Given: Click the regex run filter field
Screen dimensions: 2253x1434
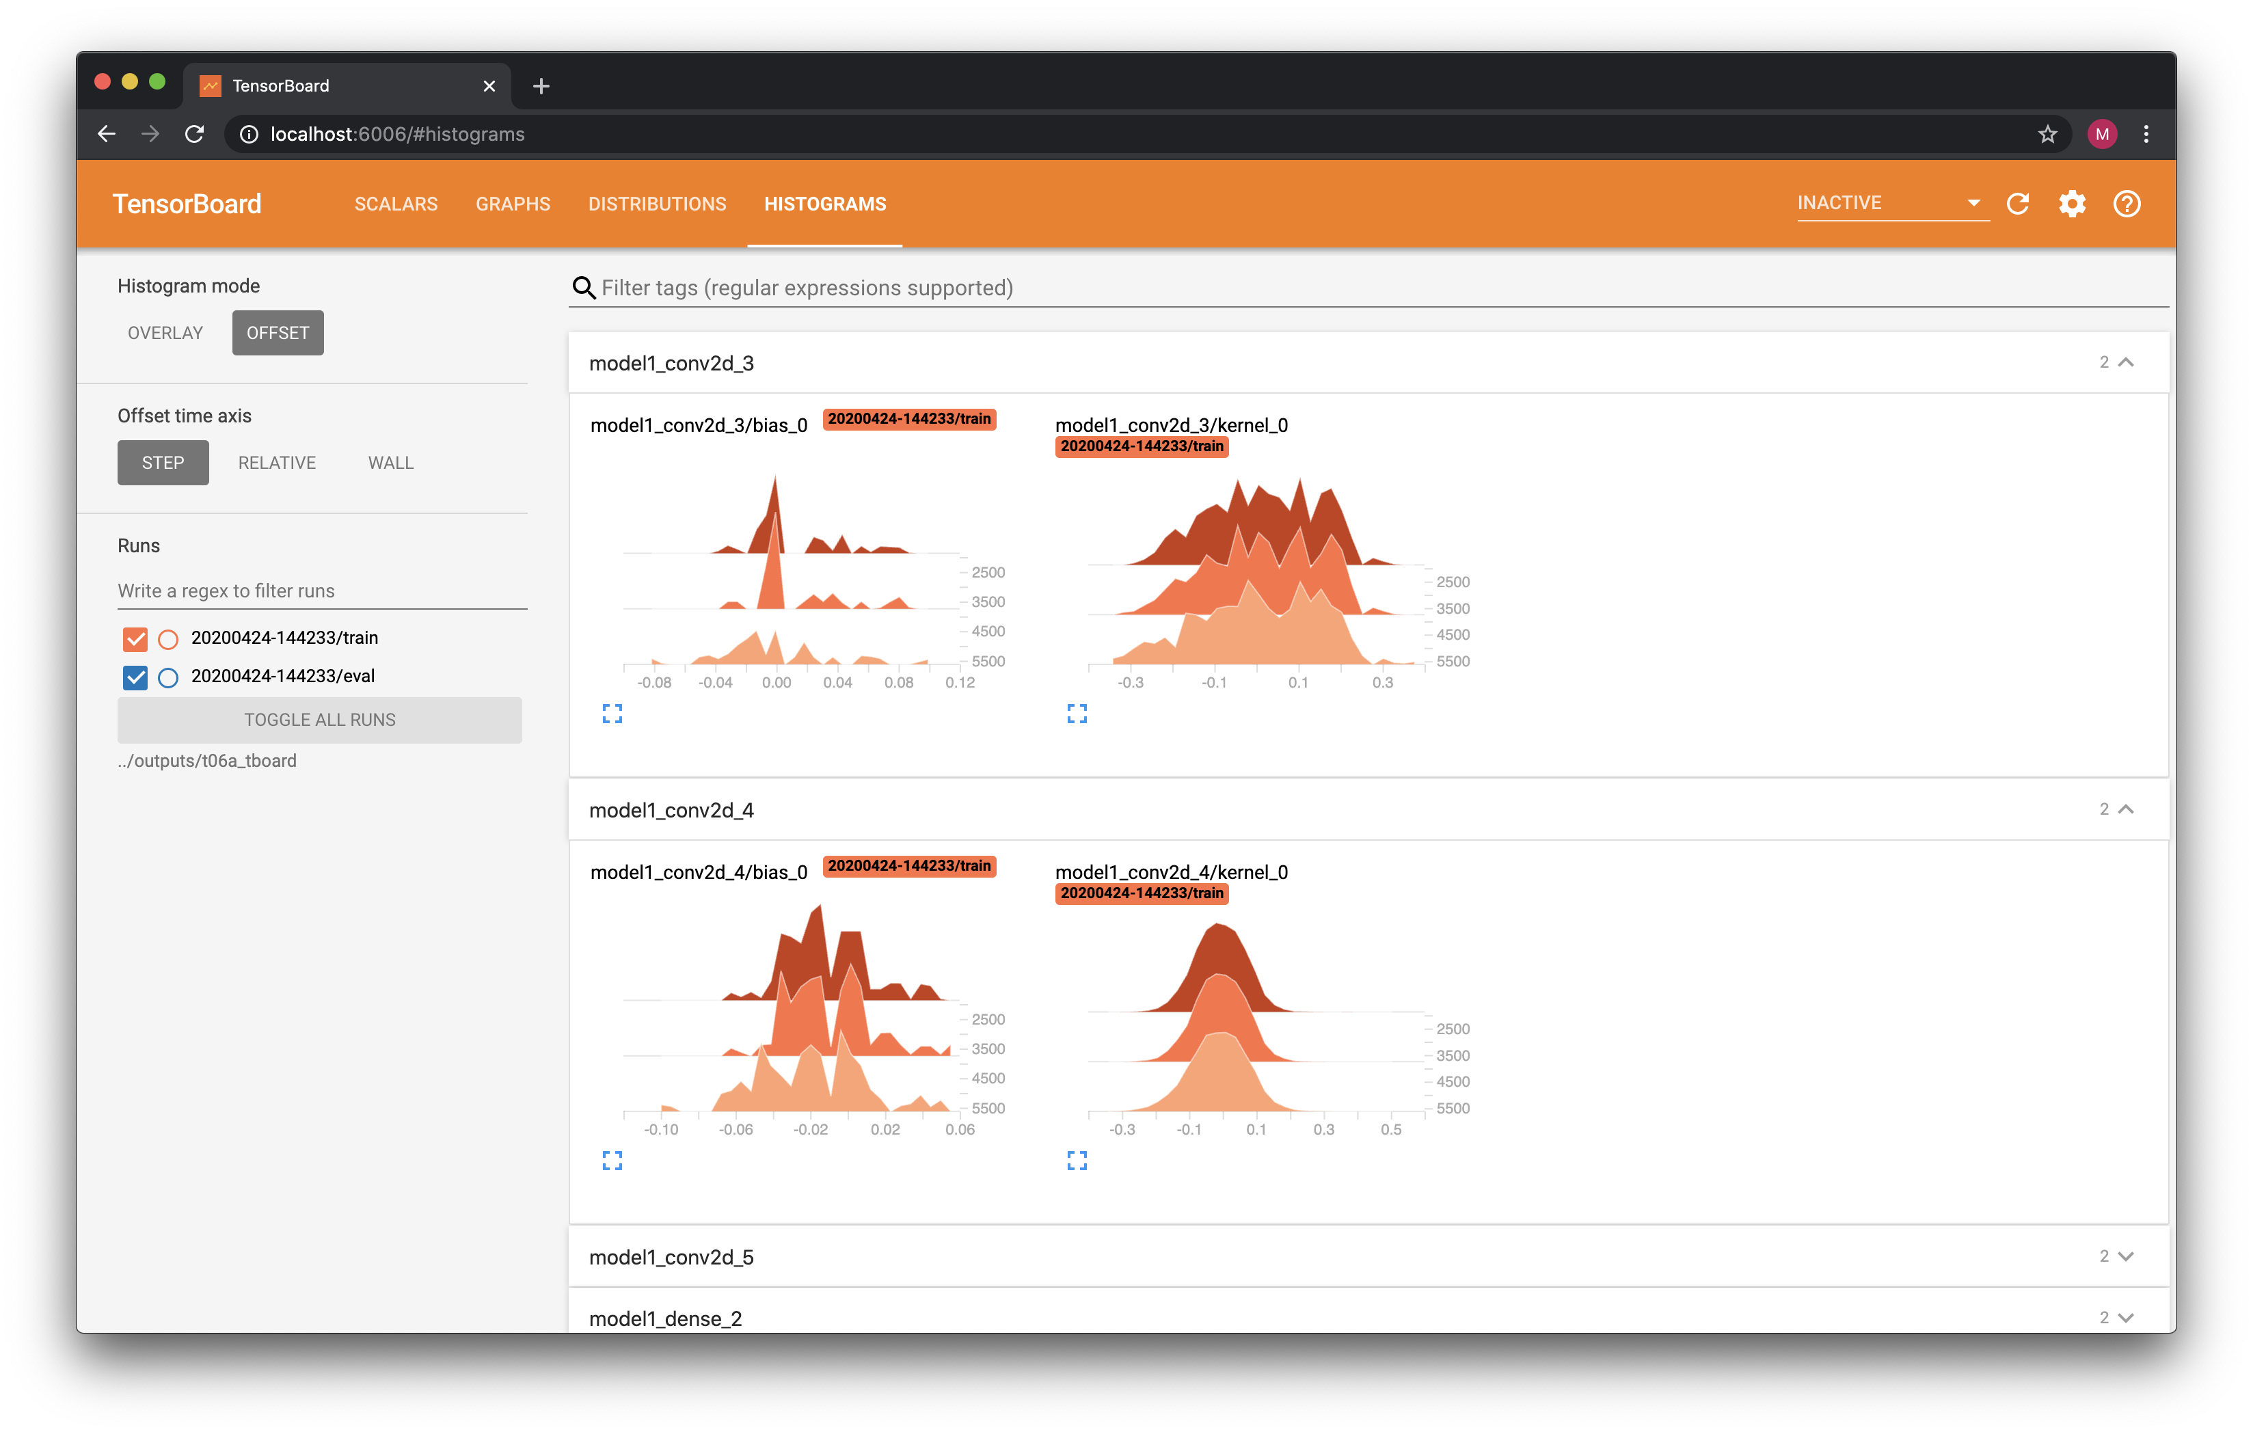Looking at the screenshot, I should 322,591.
